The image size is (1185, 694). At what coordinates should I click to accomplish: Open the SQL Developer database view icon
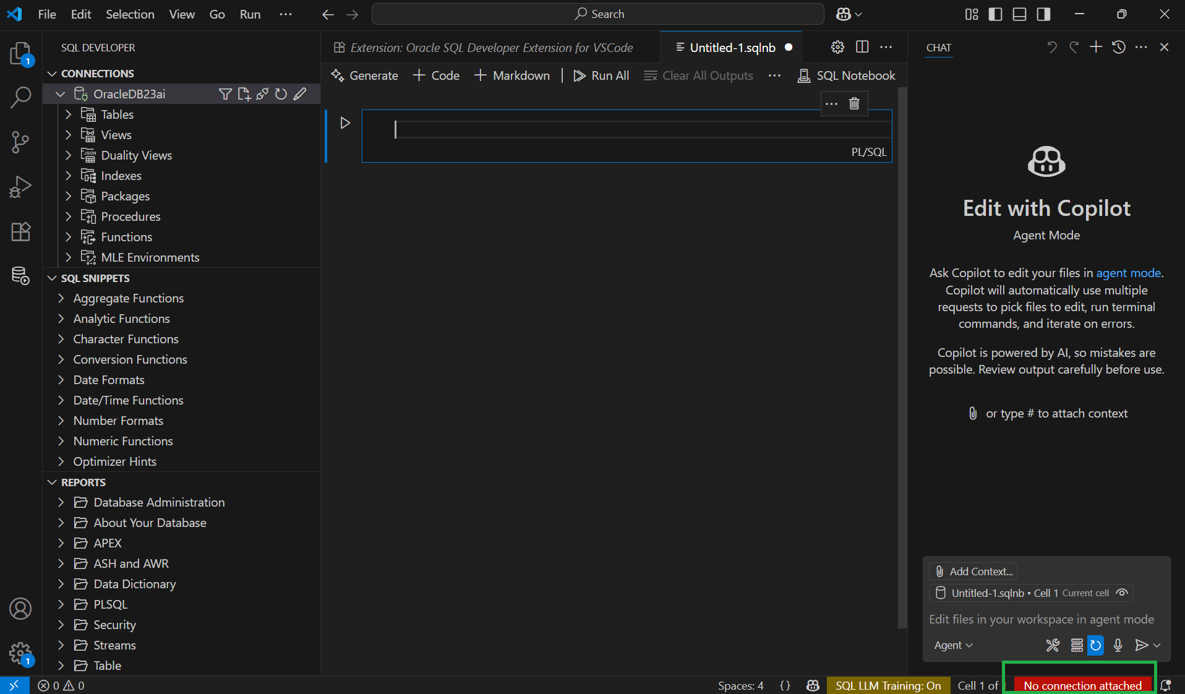click(20, 276)
